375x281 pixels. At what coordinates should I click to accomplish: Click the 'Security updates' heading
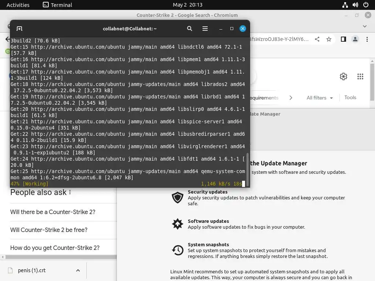pyautogui.click(x=208, y=192)
